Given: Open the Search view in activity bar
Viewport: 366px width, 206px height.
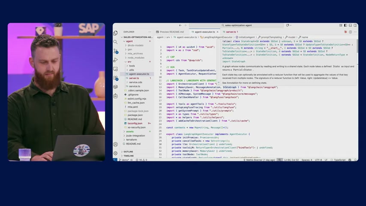Looking at the screenshot, I should pos(116,42).
